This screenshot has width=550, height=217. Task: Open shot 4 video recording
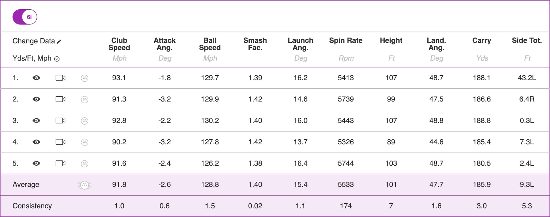[x=61, y=142]
